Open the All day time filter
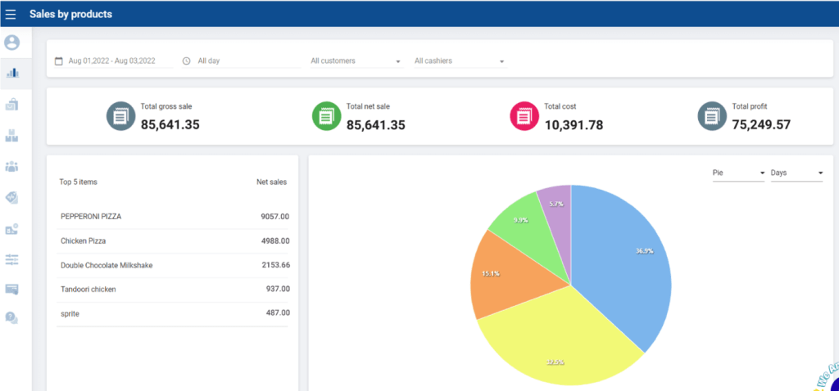839x391 pixels. pyautogui.click(x=242, y=61)
